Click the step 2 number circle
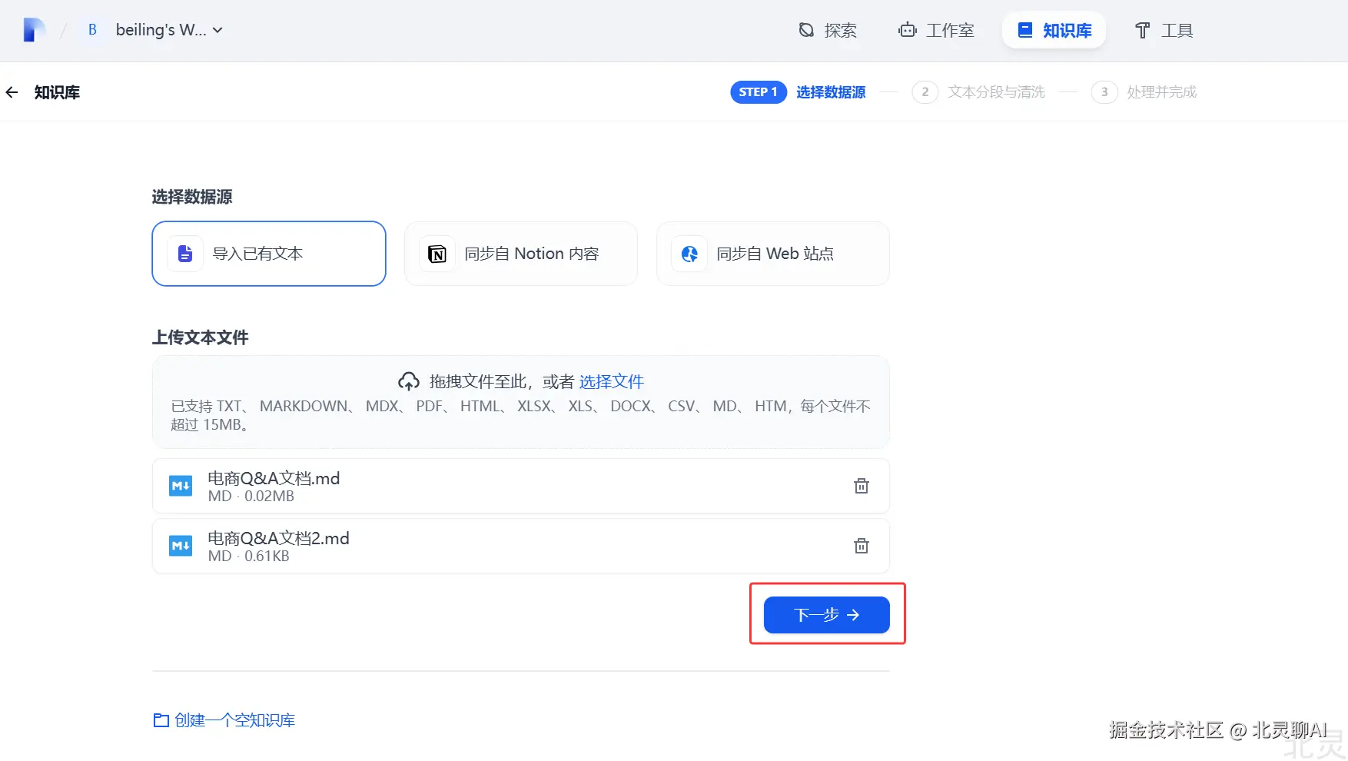 pos(925,92)
